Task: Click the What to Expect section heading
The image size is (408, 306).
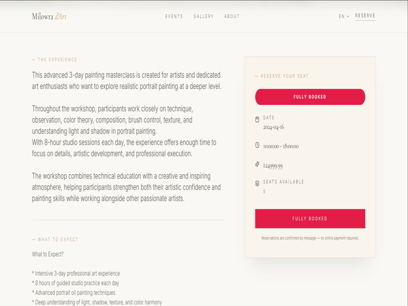Action: (x=55, y=239)
